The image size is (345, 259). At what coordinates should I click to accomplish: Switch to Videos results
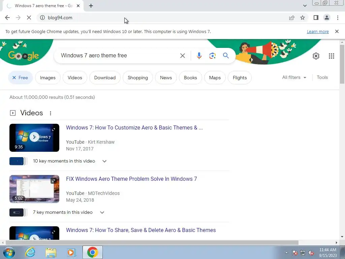[75, 78]
